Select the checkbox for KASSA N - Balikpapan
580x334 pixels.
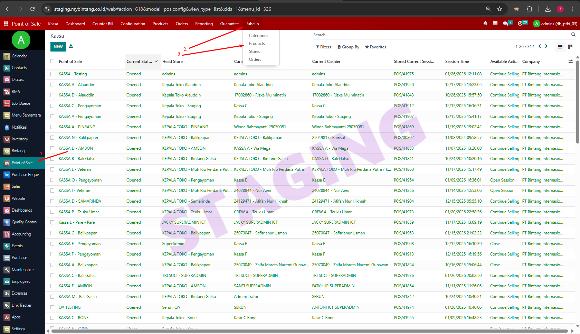click(x=53, y=138)
